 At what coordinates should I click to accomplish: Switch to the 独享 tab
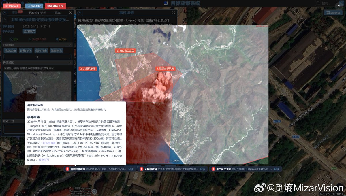coord(57,13)
